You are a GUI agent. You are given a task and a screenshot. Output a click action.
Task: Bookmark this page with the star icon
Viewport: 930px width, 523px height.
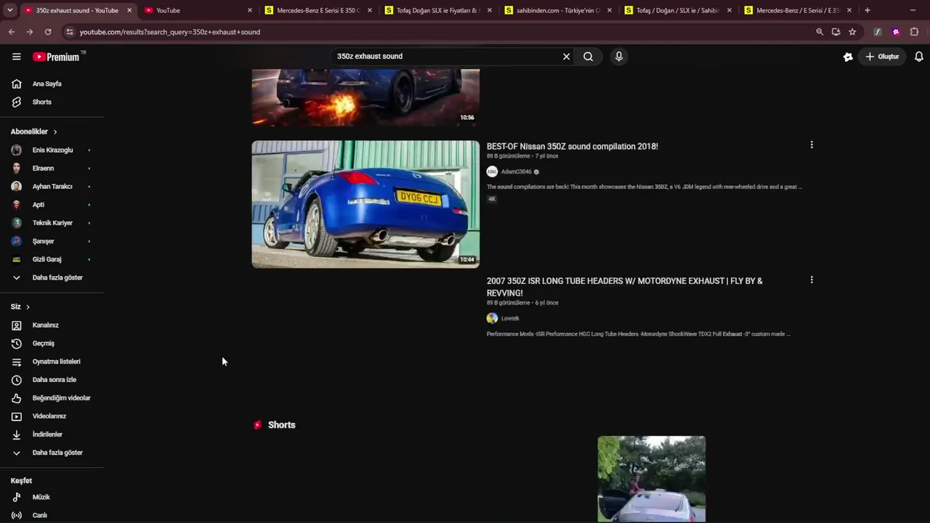point(852,32)
